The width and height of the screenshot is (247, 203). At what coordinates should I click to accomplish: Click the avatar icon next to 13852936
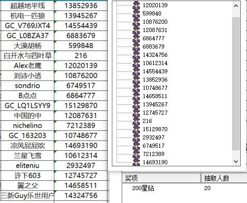[136, 80]
